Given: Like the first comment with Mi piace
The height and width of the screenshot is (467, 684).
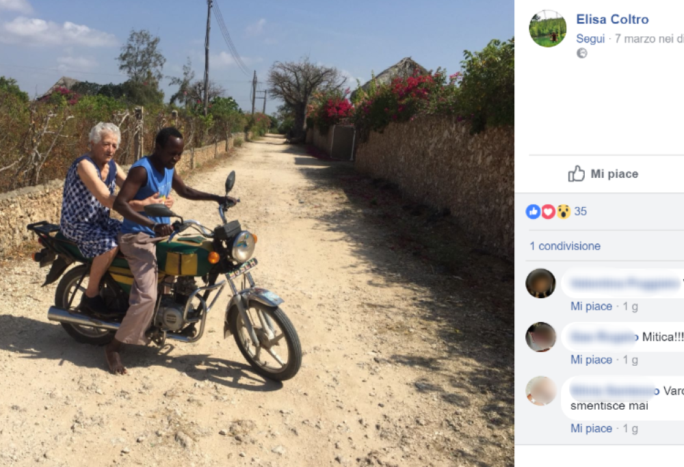Looking at the screenshot, I should tap(591, 306).
